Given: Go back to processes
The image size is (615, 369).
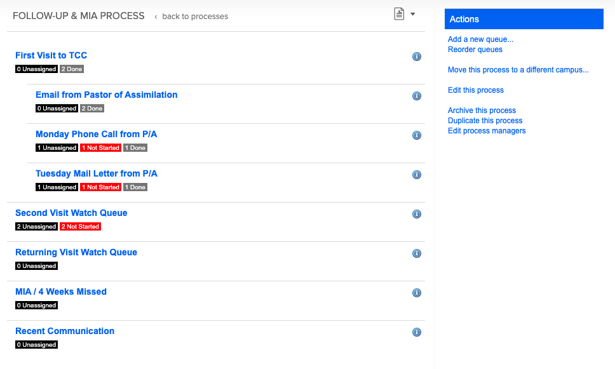Looking at the screenshot, I should (194, 17).
